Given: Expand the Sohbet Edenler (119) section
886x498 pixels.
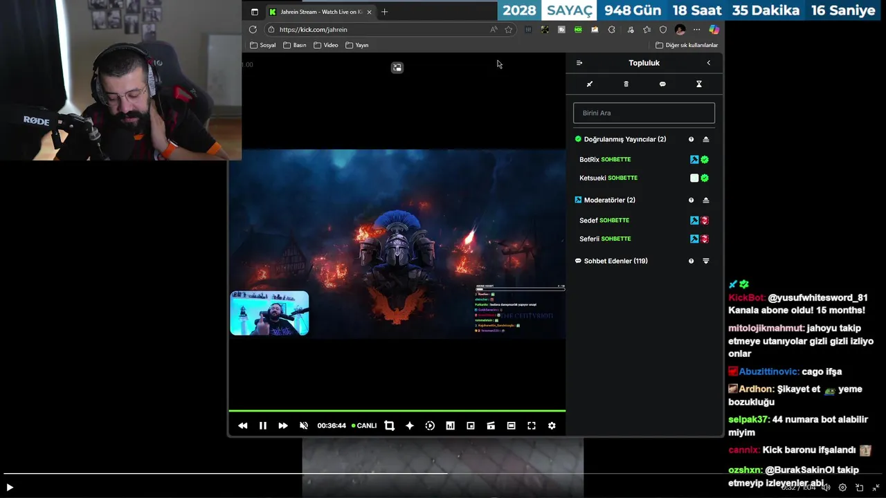Looking at the screenshot, I should coord(706,261).
